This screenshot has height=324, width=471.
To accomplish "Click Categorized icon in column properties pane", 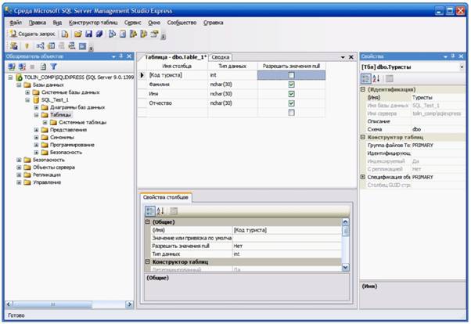I will 150,211.
